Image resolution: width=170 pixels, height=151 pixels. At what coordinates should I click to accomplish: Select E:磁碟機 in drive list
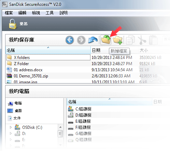(x=83, y=121)
